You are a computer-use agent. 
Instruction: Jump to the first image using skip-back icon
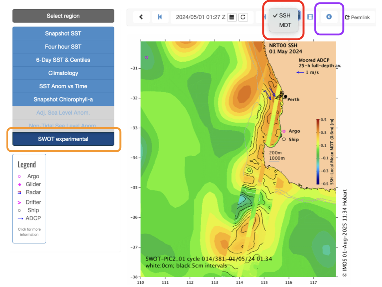(160, 17)
